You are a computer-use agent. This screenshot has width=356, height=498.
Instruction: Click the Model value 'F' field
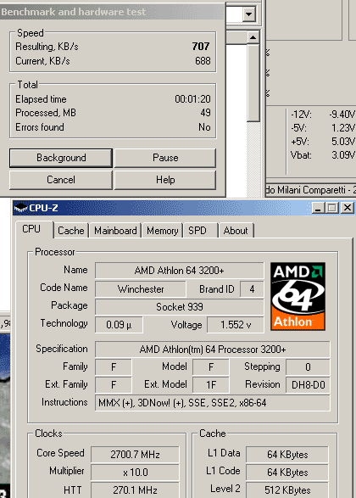(x=211, y=367)
